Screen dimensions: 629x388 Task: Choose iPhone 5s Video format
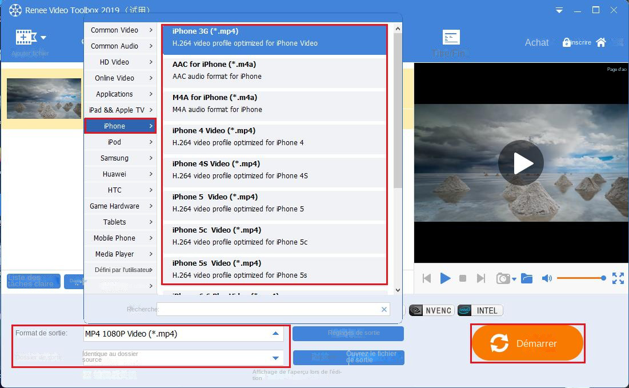pyautogui.click(x=274, y=269)
